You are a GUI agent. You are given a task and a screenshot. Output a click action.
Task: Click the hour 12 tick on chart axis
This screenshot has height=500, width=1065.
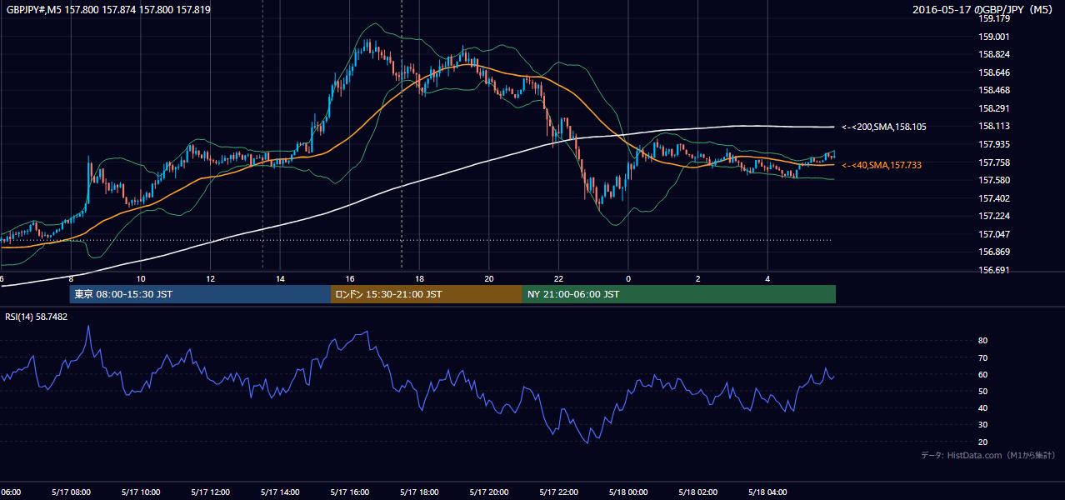tap(210, 278)
